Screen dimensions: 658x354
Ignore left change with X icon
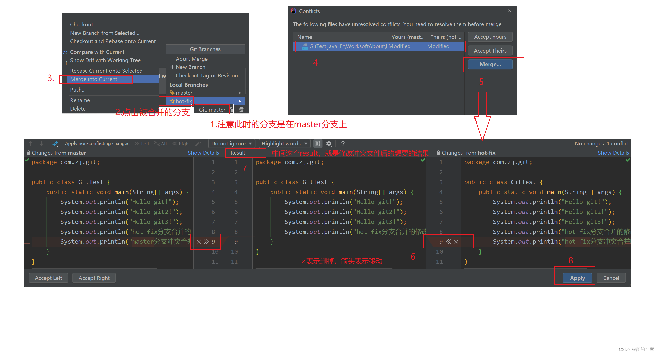click(199, 242)
